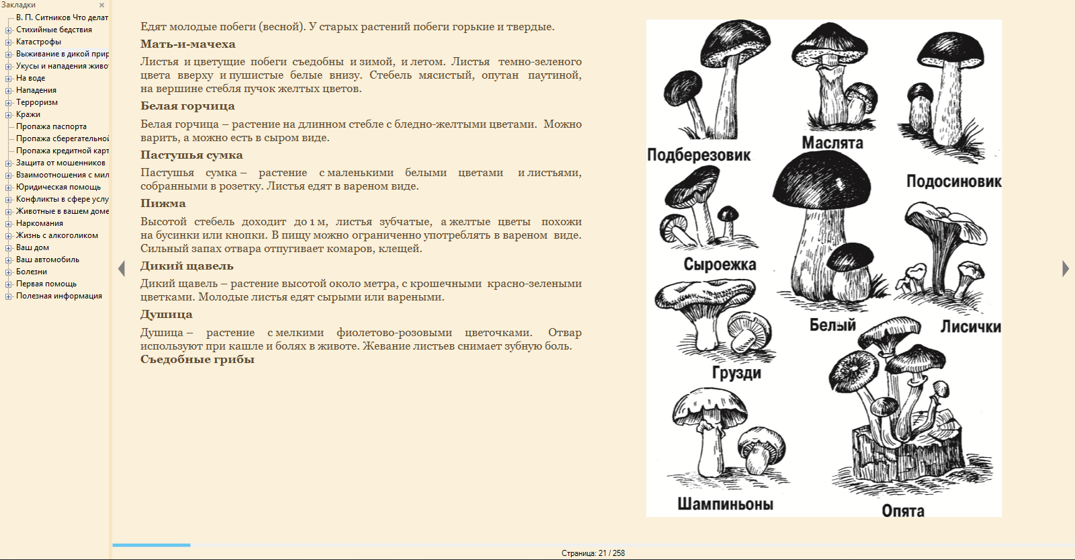Select the 'Пропажа кредитной карт' bookmark
Image resolution: width=1075 pixels, height=560 pixels.
[62, 151]
